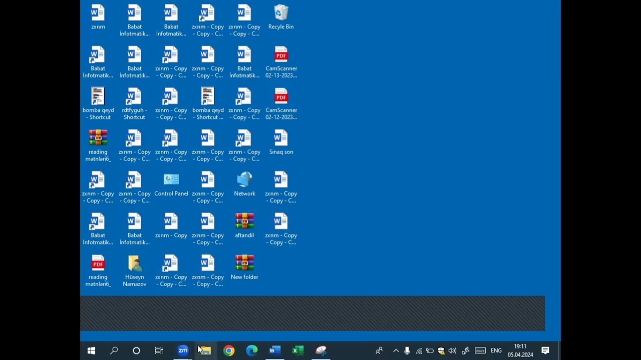This screenshot has width=641, height=360.
Task: Select reading mətnləri6_ PDF file
Action: [98, 271]
